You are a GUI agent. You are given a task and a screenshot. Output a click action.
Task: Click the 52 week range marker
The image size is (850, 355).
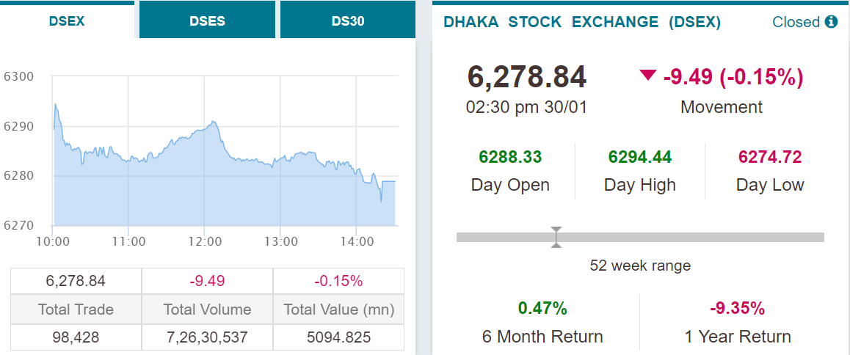point(556,237)
